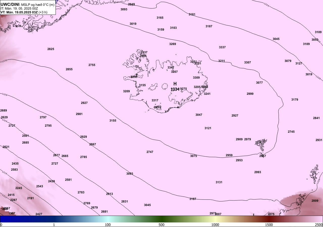This screenshot has width=323, height=227.
Task: Click the 2841 height value
Action: pyautogui.click(x=316, y=118)
